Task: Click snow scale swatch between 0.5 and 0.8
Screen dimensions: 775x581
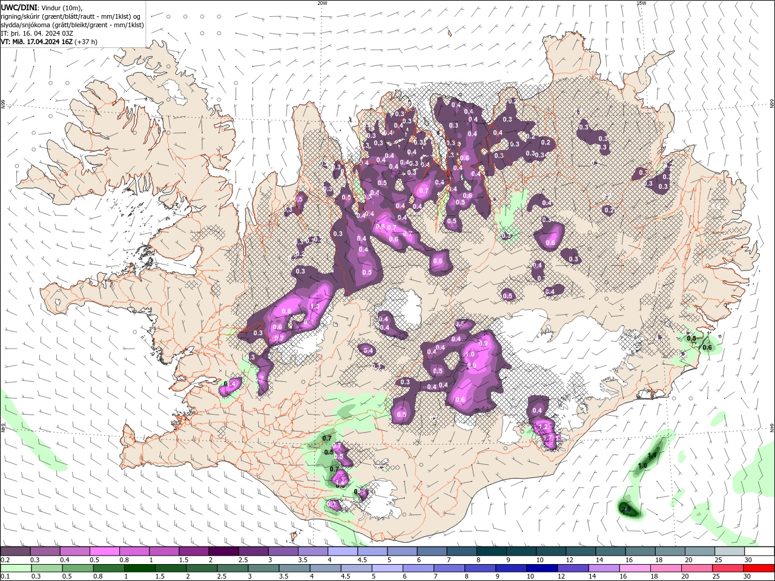Action: pyautogui.click(x=104, y=551)
